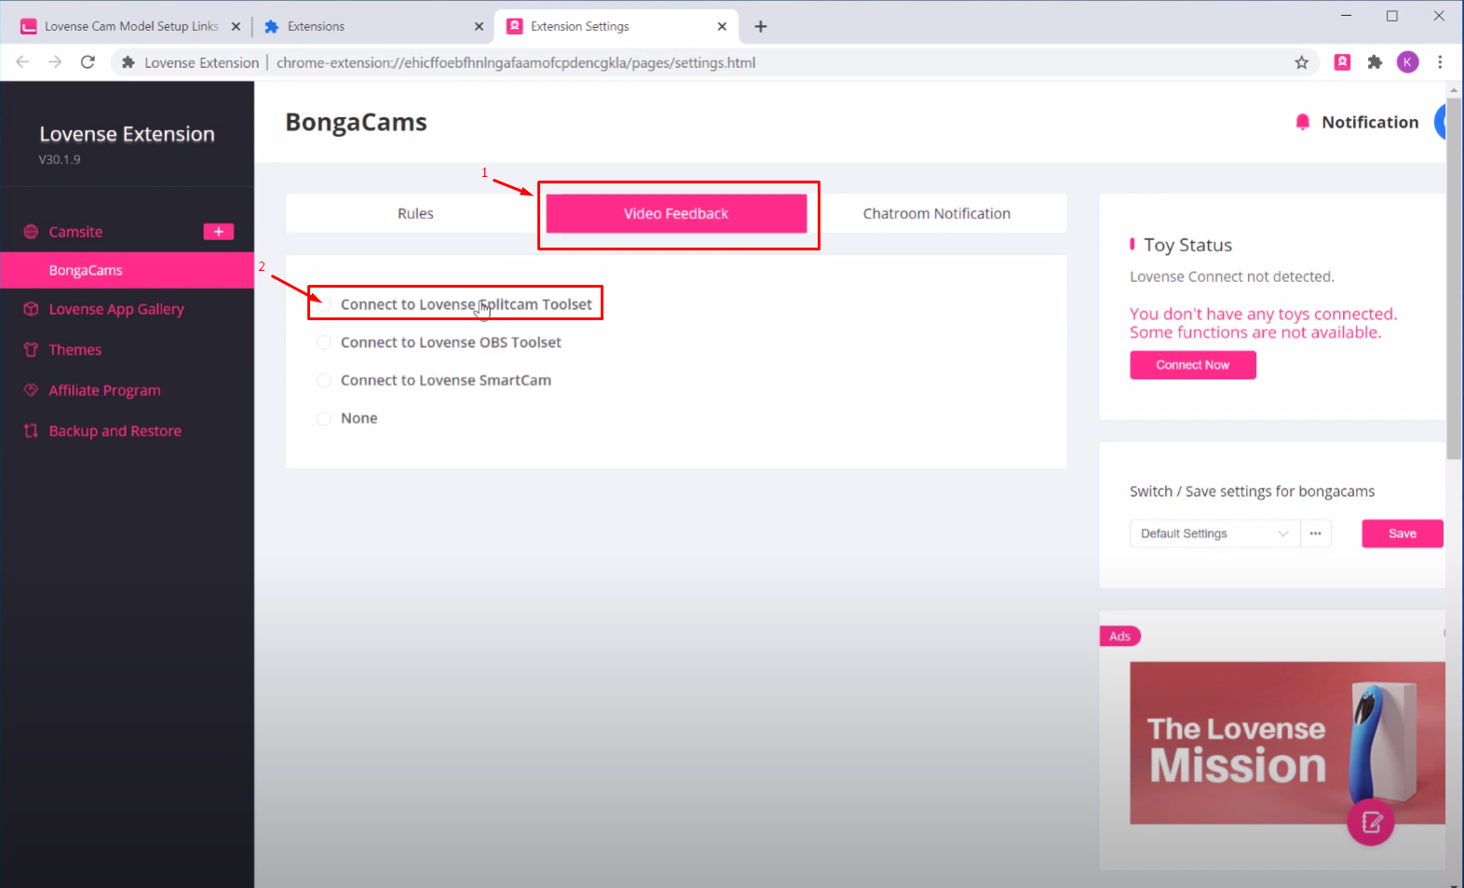
Task: Click the browser back arrow
Action: coord(22,62)
